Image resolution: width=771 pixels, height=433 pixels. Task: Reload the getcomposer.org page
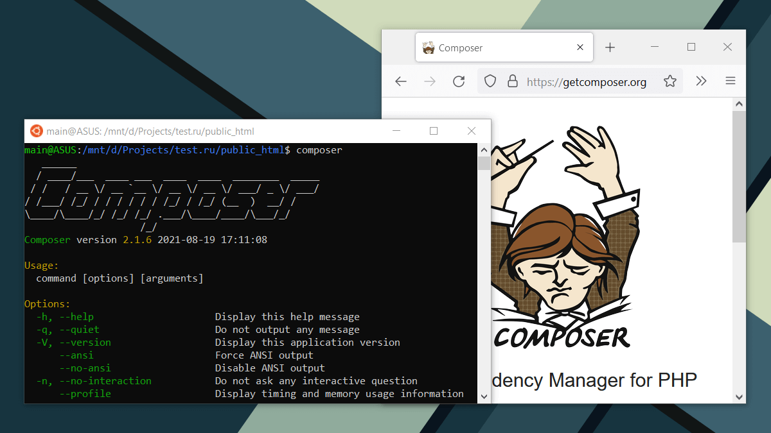tap(459, 81)
